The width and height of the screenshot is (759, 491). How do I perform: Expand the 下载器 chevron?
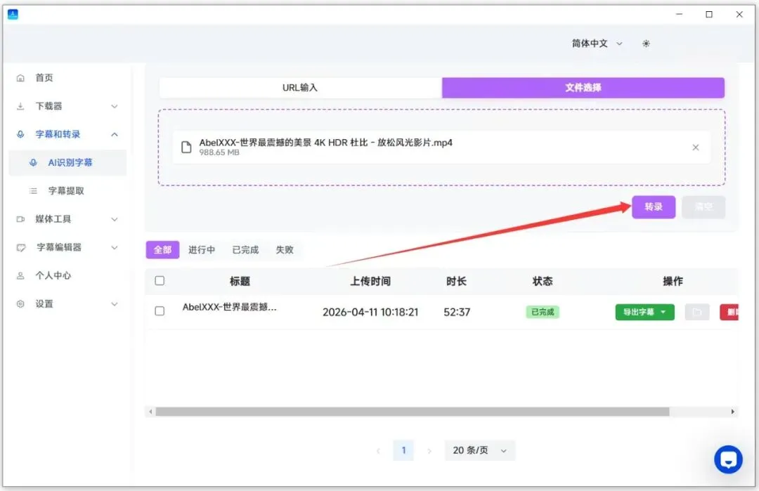(x=115, y=107)
